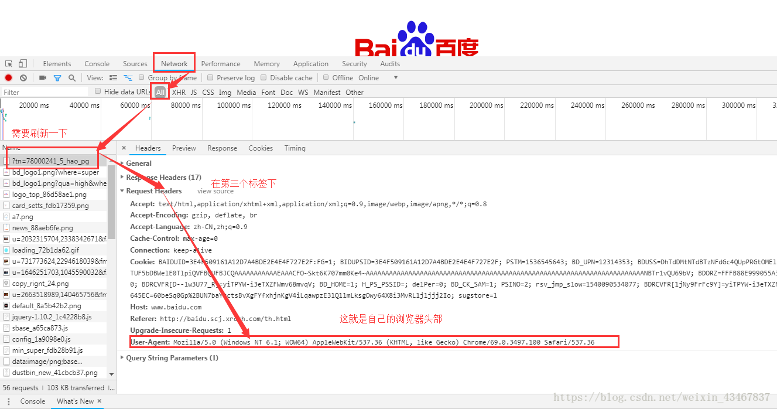Open the Audits tab
Screen dimensions: 777x409
coord(390,64)
